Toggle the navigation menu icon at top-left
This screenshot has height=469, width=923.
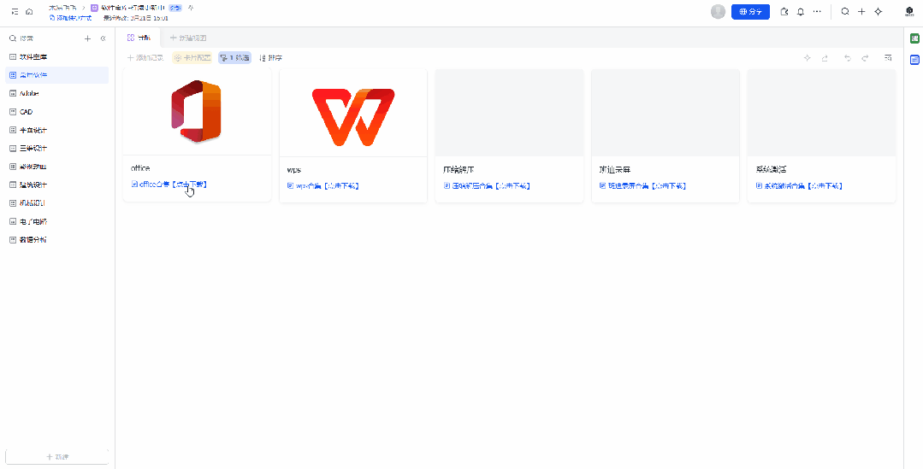(x=15, y=11)
